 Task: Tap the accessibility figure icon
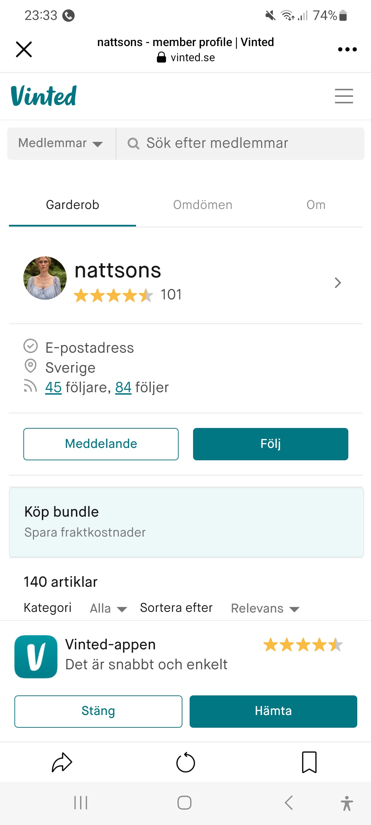[347, 803]
